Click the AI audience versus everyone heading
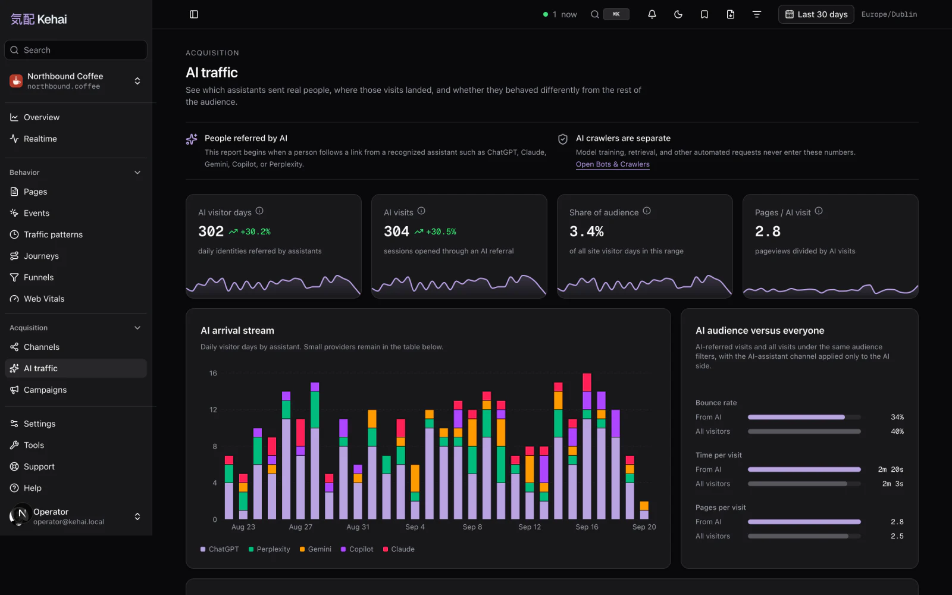 [x=760, y=331]
